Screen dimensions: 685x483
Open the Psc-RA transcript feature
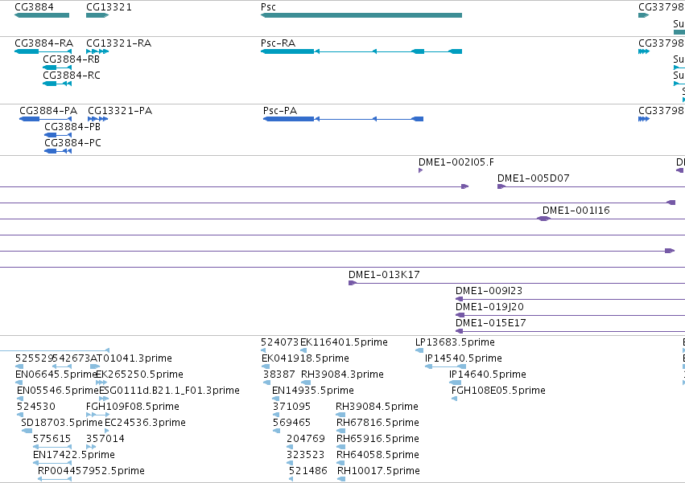click(x=361, y=51)
